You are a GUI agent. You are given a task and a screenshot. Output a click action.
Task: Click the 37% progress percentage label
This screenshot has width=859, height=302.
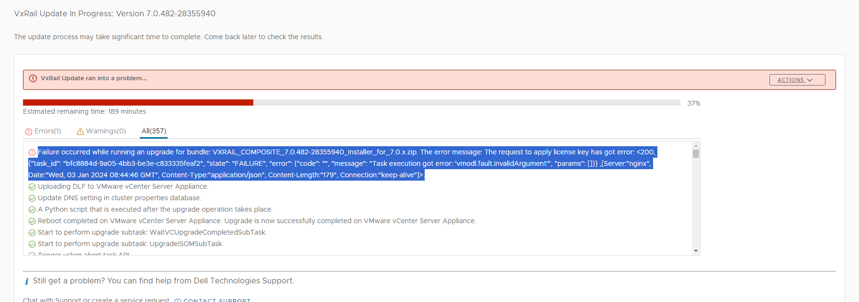[x=694, y=103]
